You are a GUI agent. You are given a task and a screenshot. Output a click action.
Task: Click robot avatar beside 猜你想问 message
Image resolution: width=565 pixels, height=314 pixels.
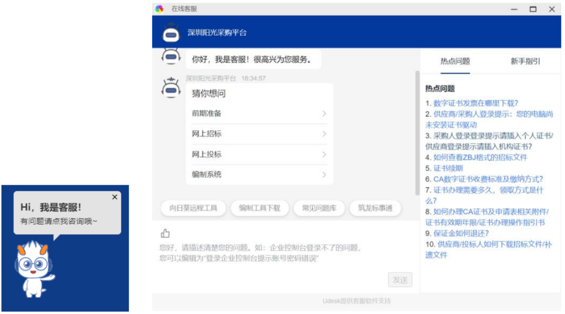(x=171, y=88)
